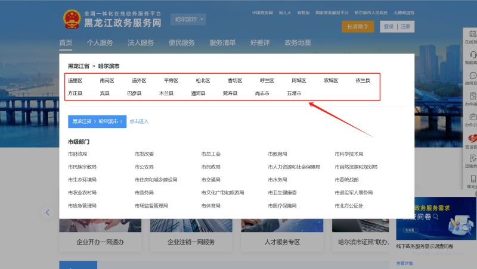477x269 pixels.
Task: Open the 中国政府网 top link
Action: 262,12
